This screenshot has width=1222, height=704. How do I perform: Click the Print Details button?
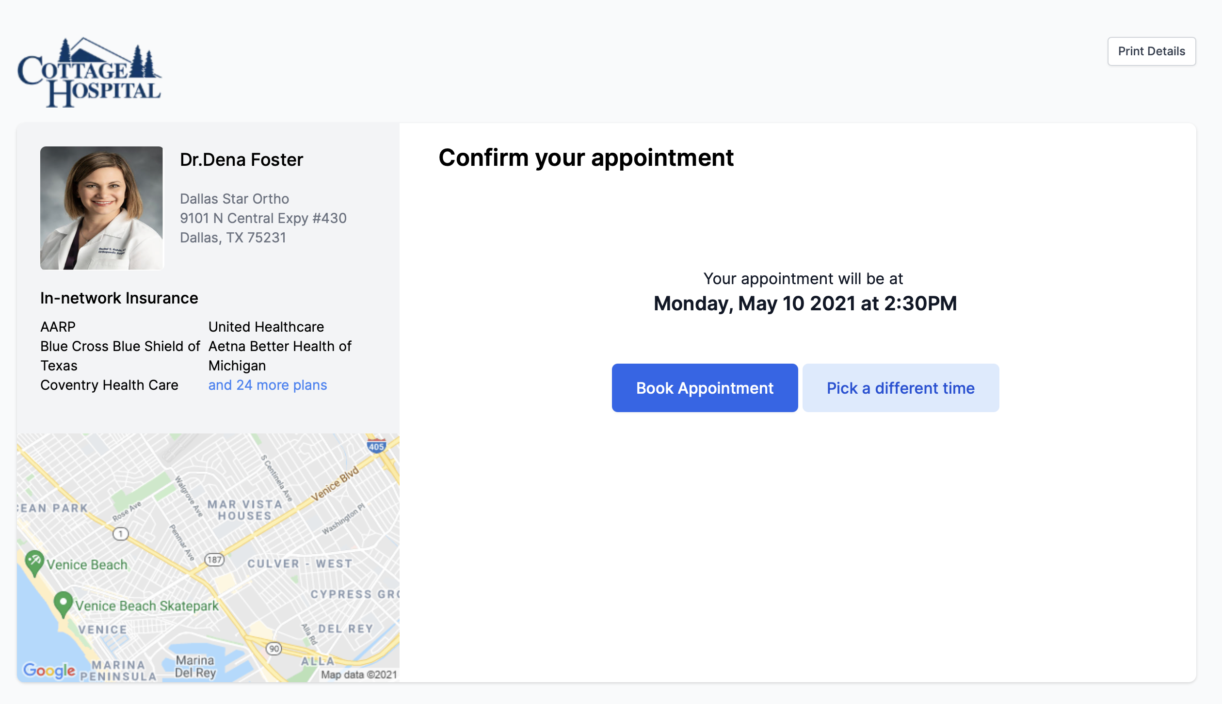pyautogui.click(x=1151, y=51)
